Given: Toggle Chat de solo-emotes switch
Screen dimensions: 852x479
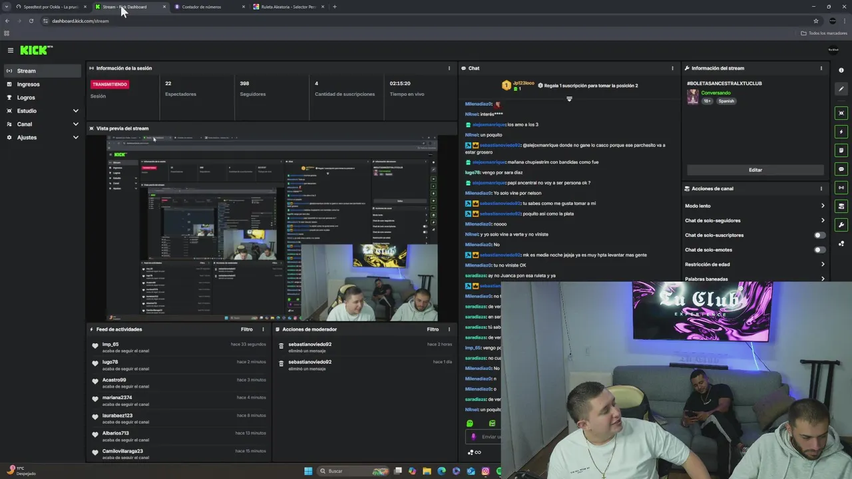Looking at the screenshot, I should (820, 249).
